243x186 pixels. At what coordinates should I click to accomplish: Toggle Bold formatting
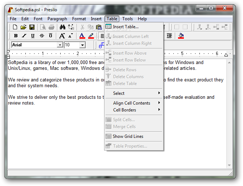[16, 36]
